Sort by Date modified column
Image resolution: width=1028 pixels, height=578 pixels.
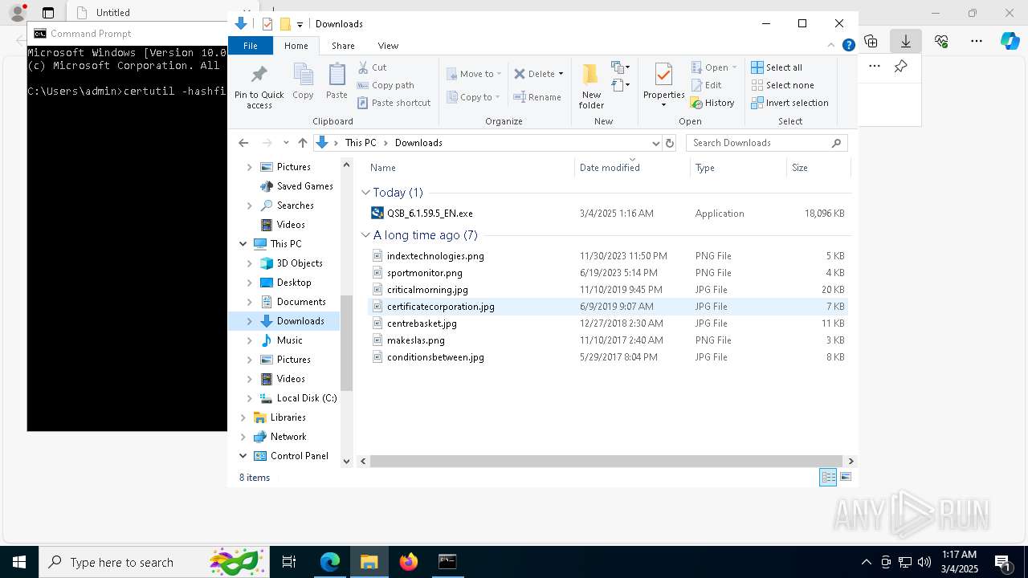coord(632,168)
